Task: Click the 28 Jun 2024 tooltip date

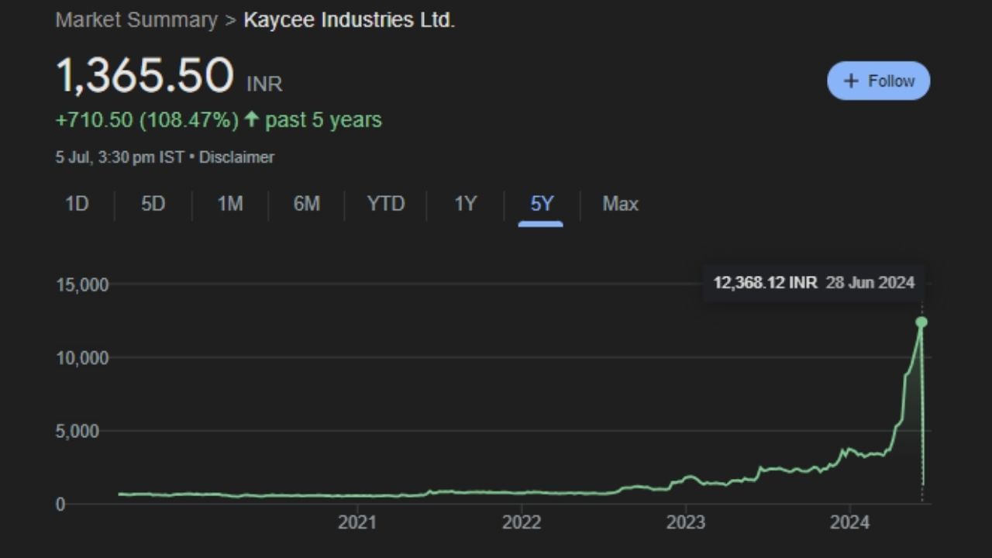Action: point(870,282)
